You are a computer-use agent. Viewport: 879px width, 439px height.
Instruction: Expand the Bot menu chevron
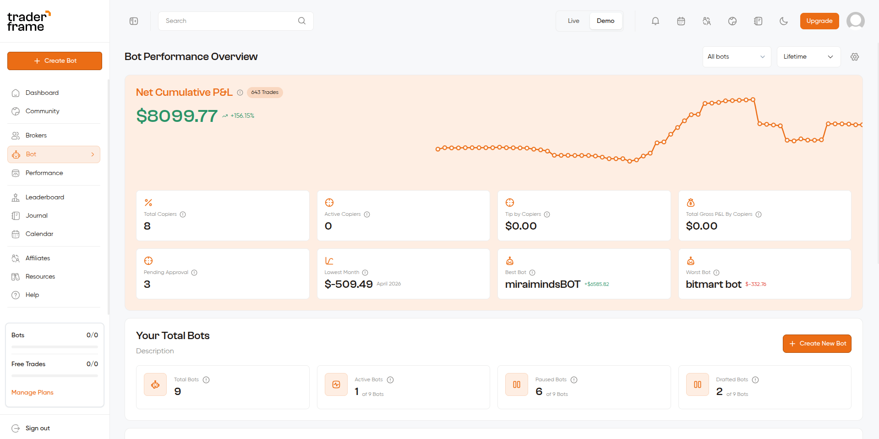(x=93, y=154)
